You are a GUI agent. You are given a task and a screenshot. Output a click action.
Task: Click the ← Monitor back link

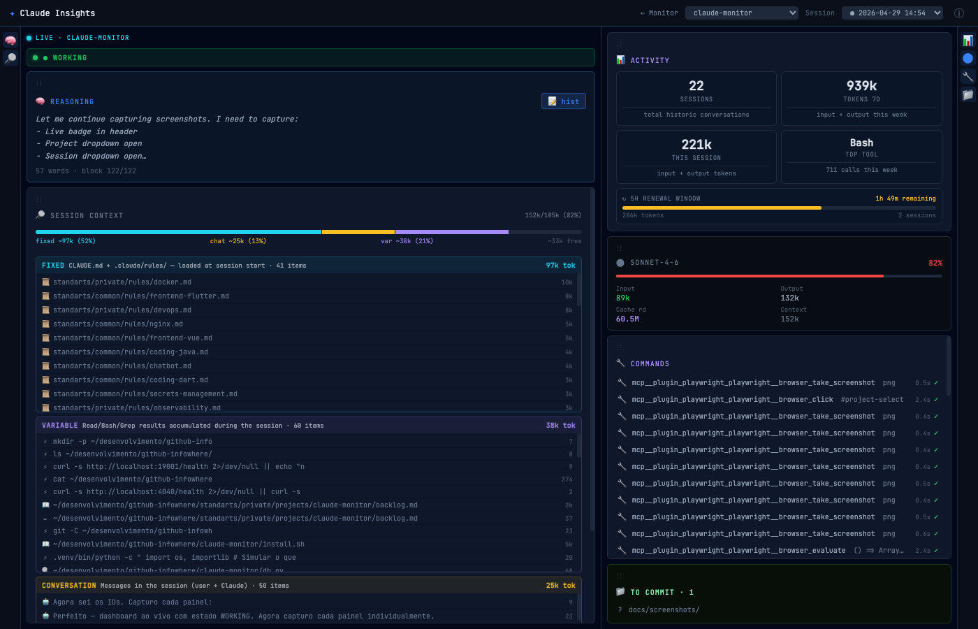(659, 13)
